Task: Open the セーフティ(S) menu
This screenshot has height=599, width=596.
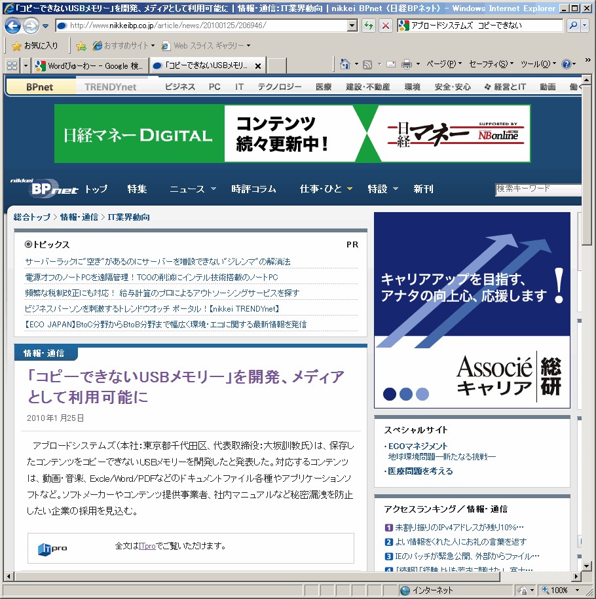Action: 491,64
